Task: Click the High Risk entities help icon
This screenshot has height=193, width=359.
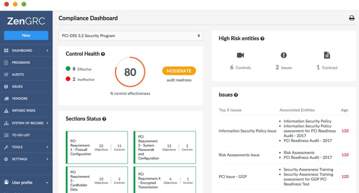Action: tap(262, 39)
